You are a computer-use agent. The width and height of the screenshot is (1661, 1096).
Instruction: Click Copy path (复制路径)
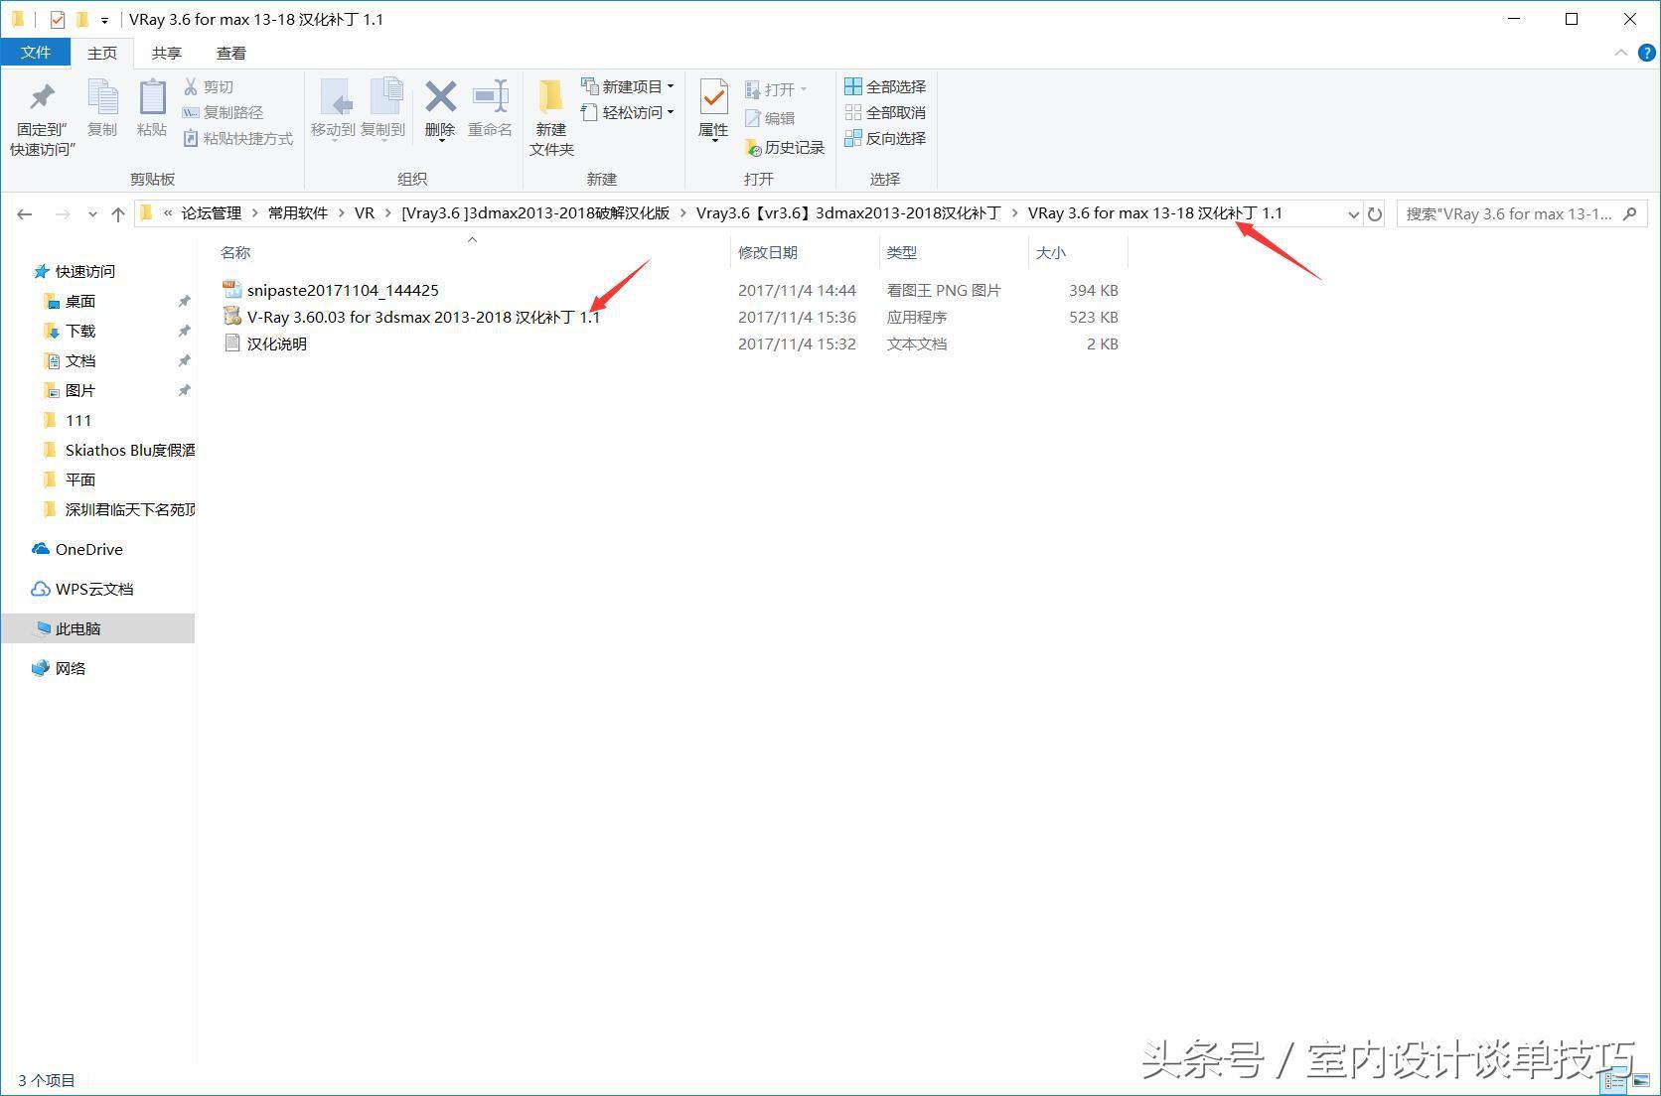point(224,112)
